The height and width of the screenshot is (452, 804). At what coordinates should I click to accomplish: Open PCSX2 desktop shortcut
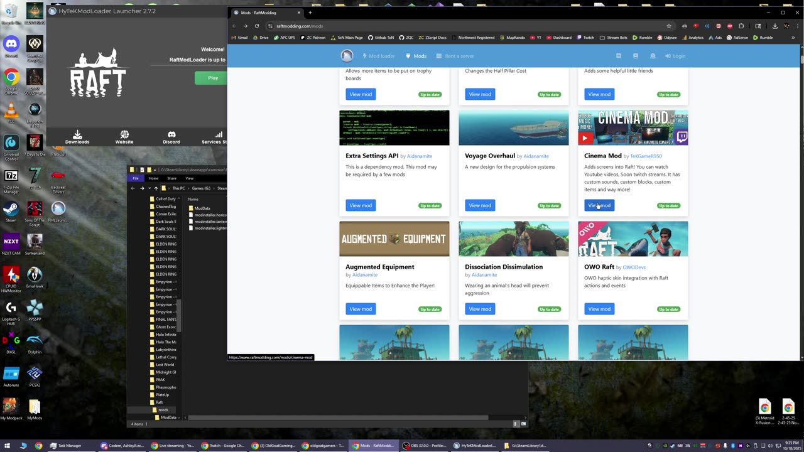coord(35,377)
